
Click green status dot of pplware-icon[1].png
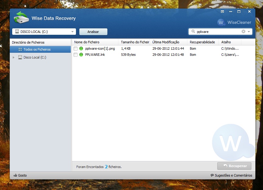[81, 48]
